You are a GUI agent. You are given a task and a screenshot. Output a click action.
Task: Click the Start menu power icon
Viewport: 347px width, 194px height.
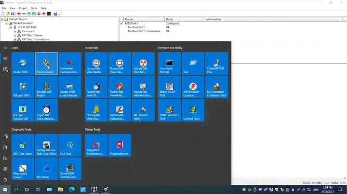click(5, 180)
